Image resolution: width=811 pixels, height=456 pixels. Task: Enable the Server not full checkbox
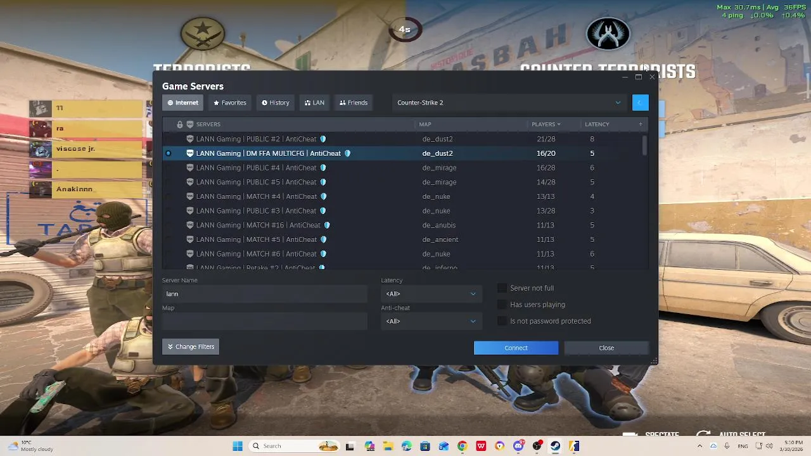[x=502, y=288]
